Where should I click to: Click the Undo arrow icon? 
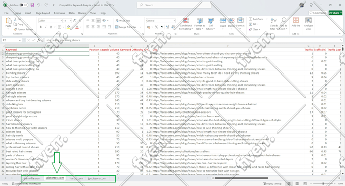point(38,5)
